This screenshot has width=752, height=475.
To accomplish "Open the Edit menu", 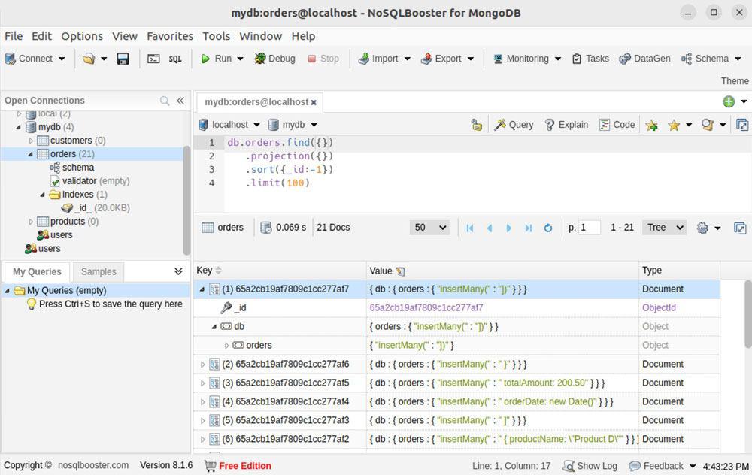I will point(41,36).
